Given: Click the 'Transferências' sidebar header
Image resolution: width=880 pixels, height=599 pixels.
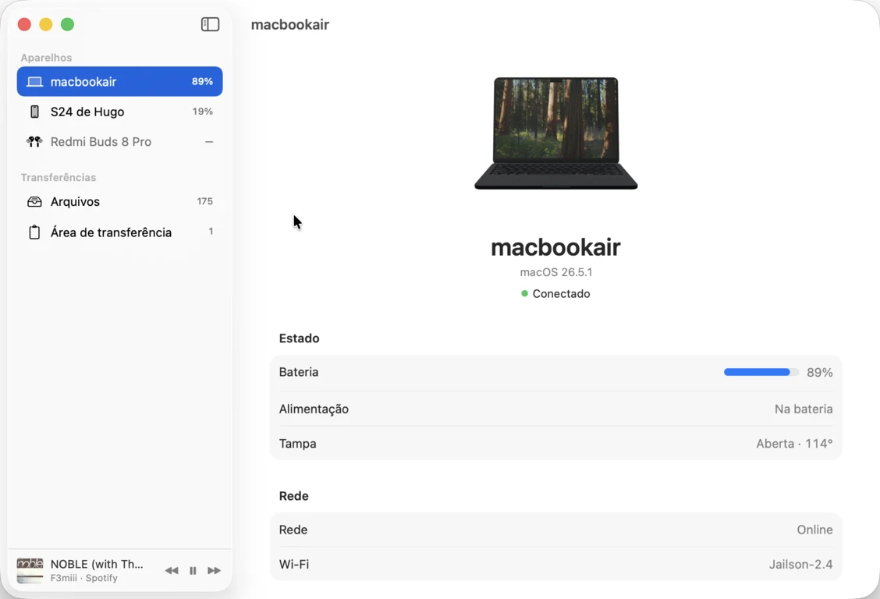Looking at the screenshot, I should [59, 177].
